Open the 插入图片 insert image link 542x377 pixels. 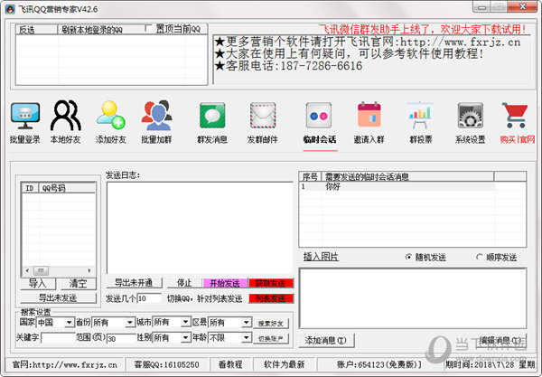[321, 257]
